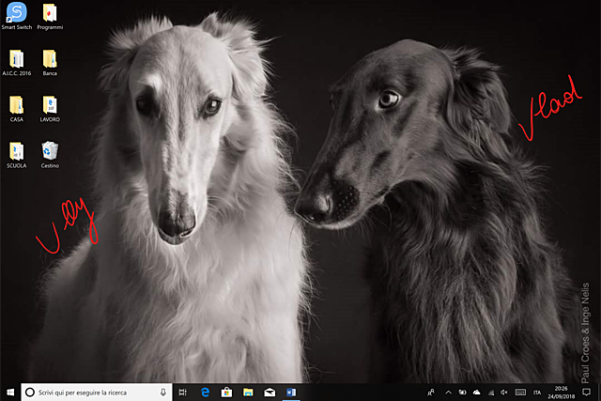
Task: Open File Explorer from the taskbar
Action: (x=248, y=393)
